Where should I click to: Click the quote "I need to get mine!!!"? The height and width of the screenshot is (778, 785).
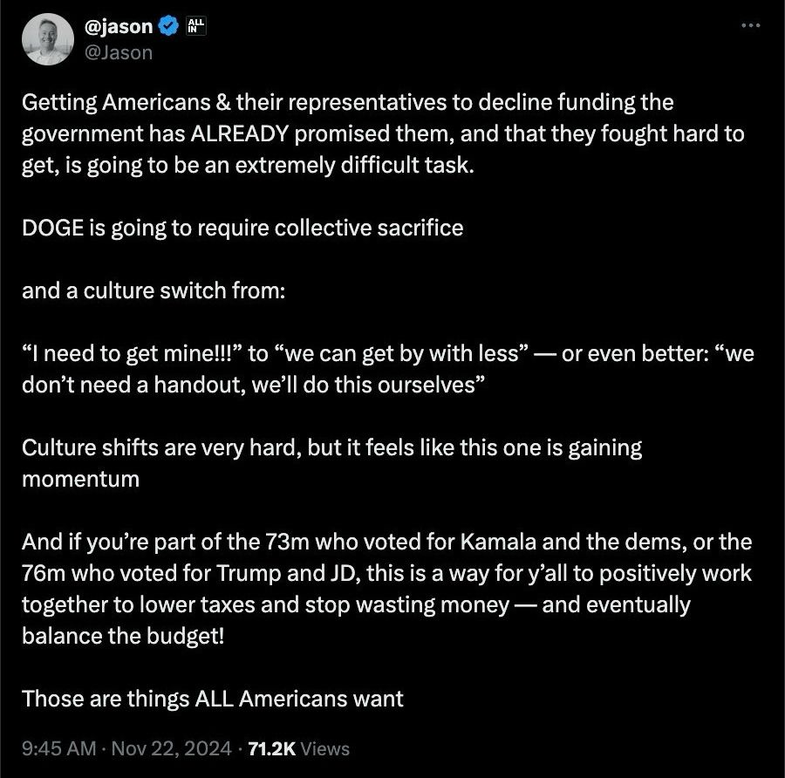(131, 354)
